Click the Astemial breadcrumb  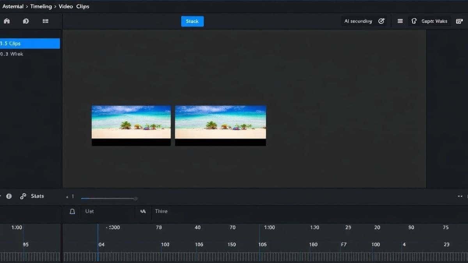(13, 7)
